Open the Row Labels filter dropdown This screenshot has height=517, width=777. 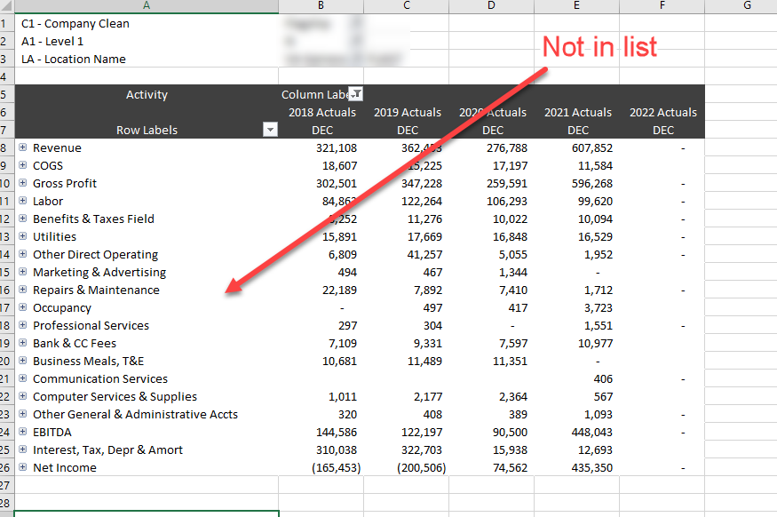coord(270,129)
